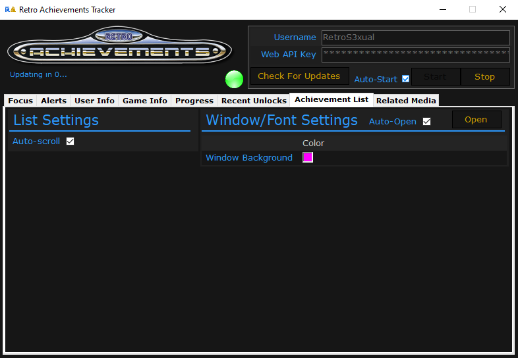This screenshot has height=358, width=518.
Task: Click the 'Updating in 0...' status text
Action: [x=38, y=74]
